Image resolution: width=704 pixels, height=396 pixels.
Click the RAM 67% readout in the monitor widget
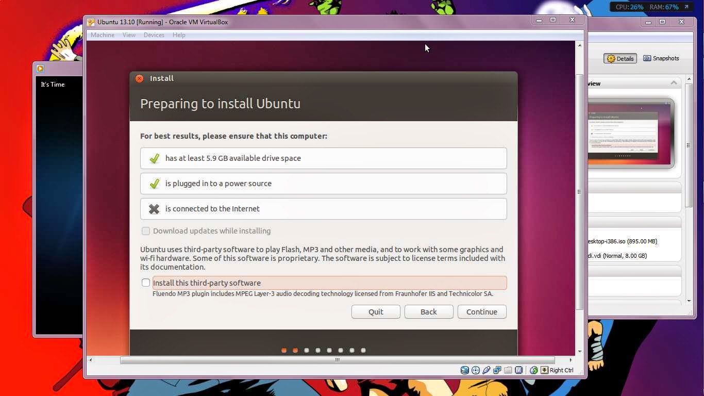coord(664,7)
